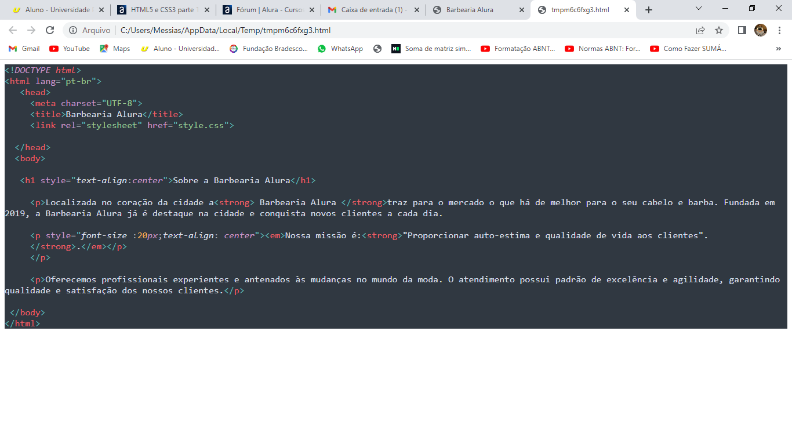Image resolution: width=792 pixels, height=422 pixels.
Task: Open the WhatsApp bookmark
Action: click(340, 49)
